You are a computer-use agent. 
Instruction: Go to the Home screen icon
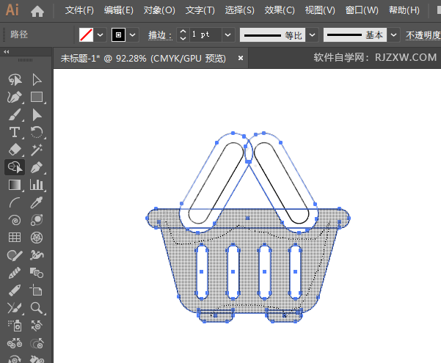(x=37, y=11)
